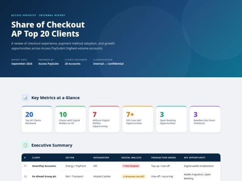Click 'Rail / Transport' sector cell
Viewport: 242px width, 181px height.
(x=74, y=177)
